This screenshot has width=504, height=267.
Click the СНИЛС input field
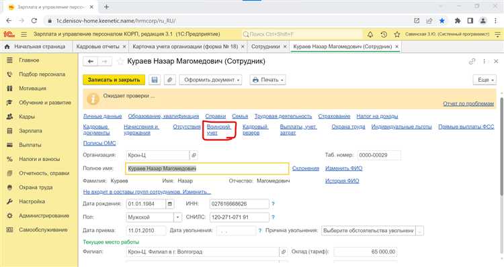[239, 217]
